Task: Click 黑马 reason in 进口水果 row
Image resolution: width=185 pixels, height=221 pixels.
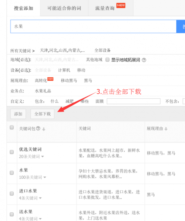Action: [x=151, y=195]
